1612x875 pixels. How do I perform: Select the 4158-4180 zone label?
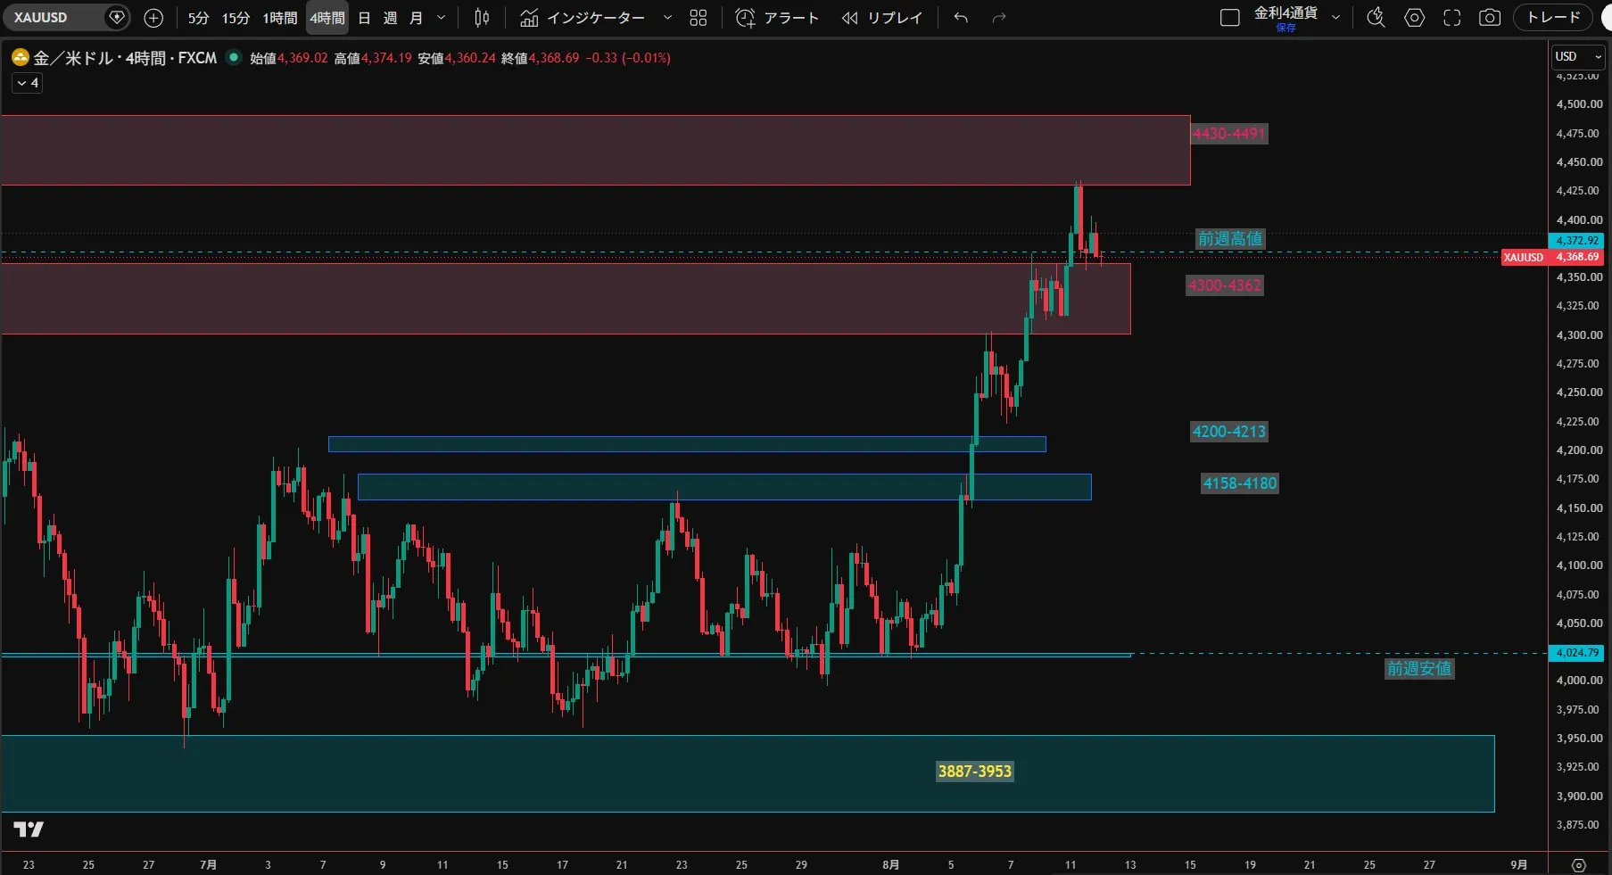pos(1240,483)
